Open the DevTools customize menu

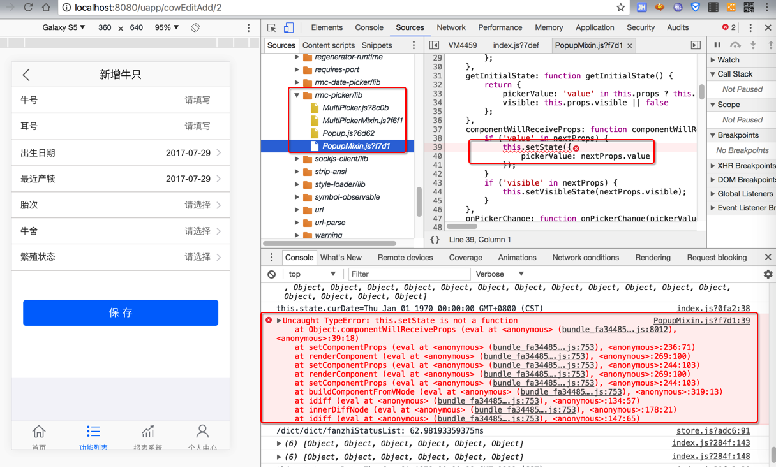coord(750,28)
